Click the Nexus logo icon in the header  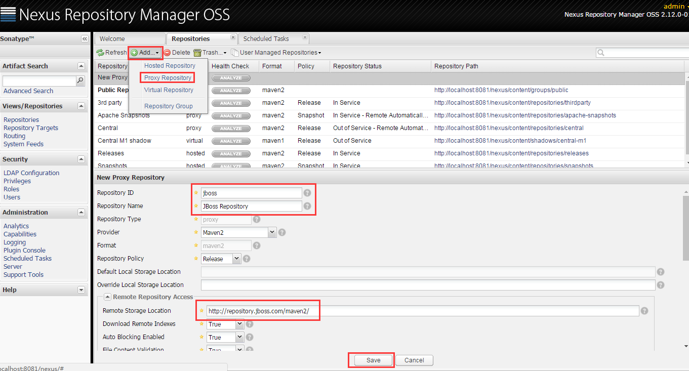(x=9, y=14)
